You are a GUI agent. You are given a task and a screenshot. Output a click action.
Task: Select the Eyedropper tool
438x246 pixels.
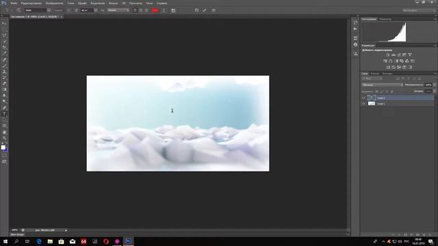point(4,53)
